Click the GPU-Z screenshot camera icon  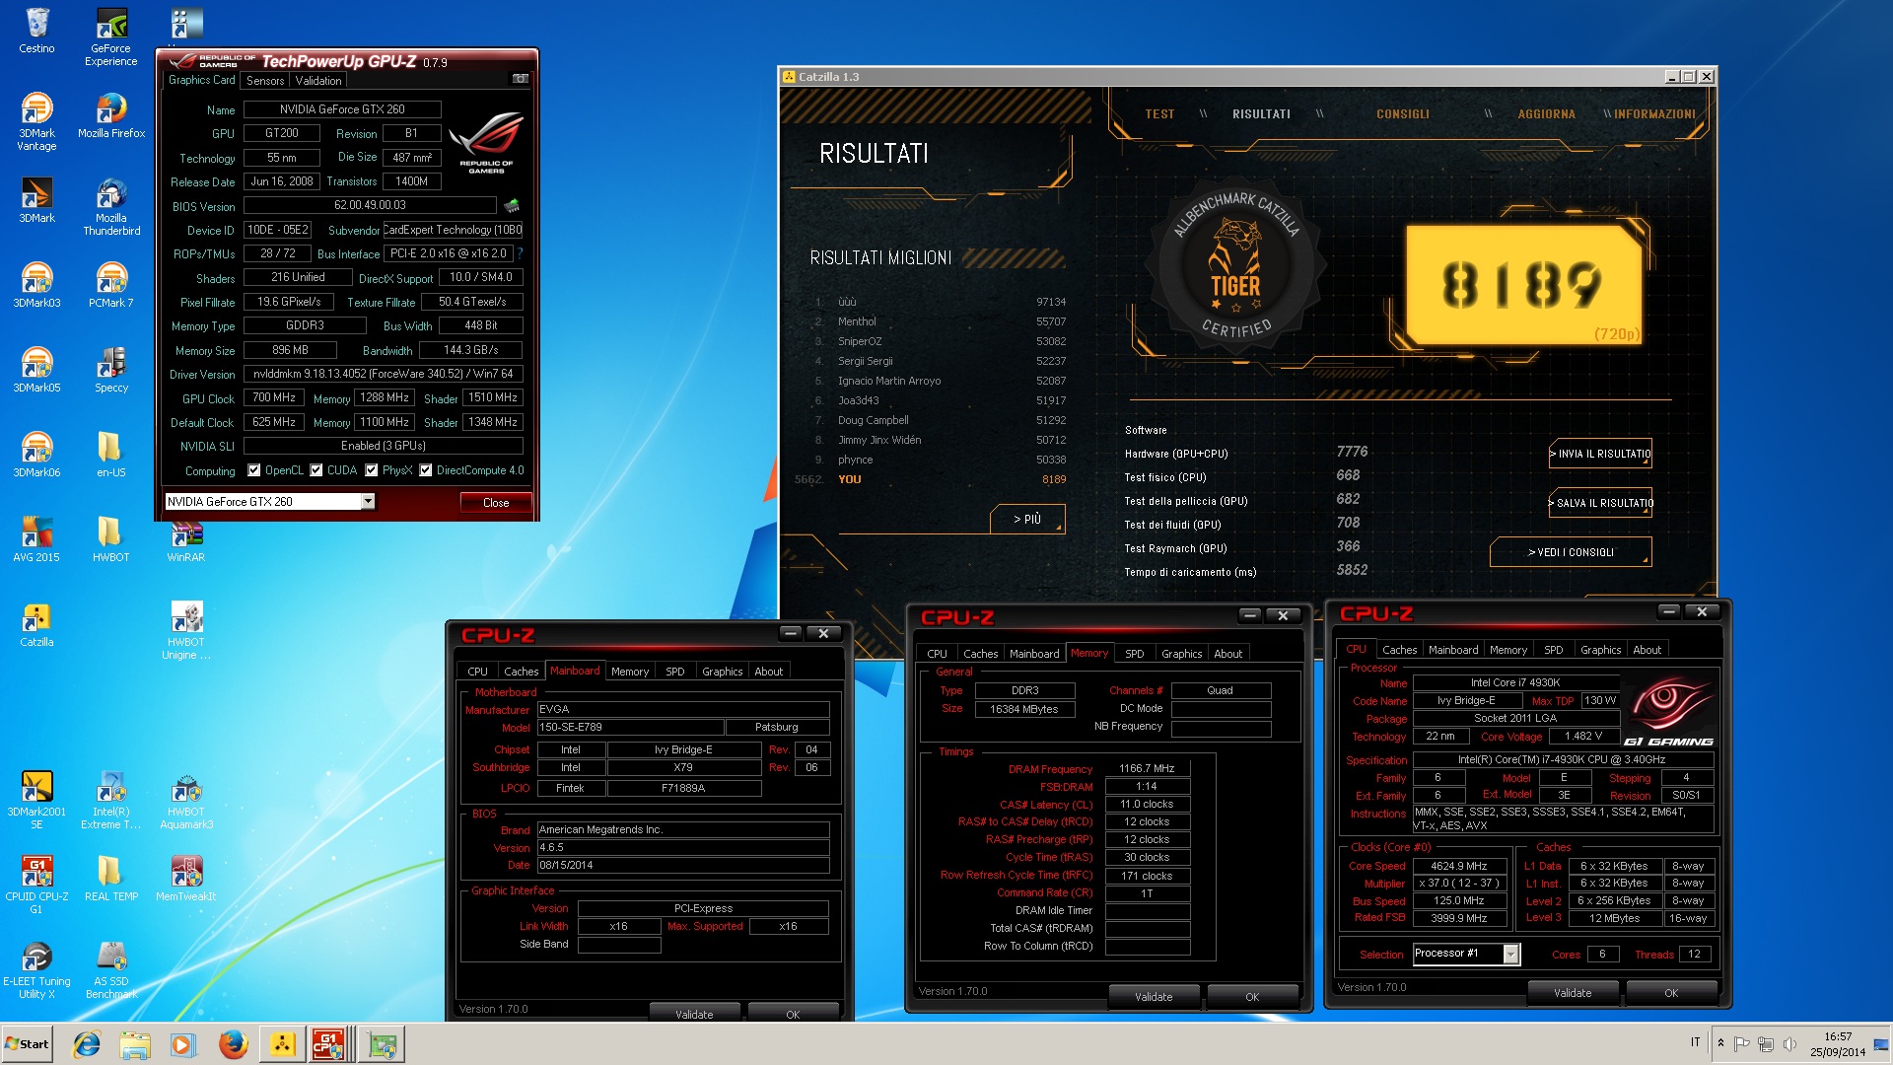[521, 79]
